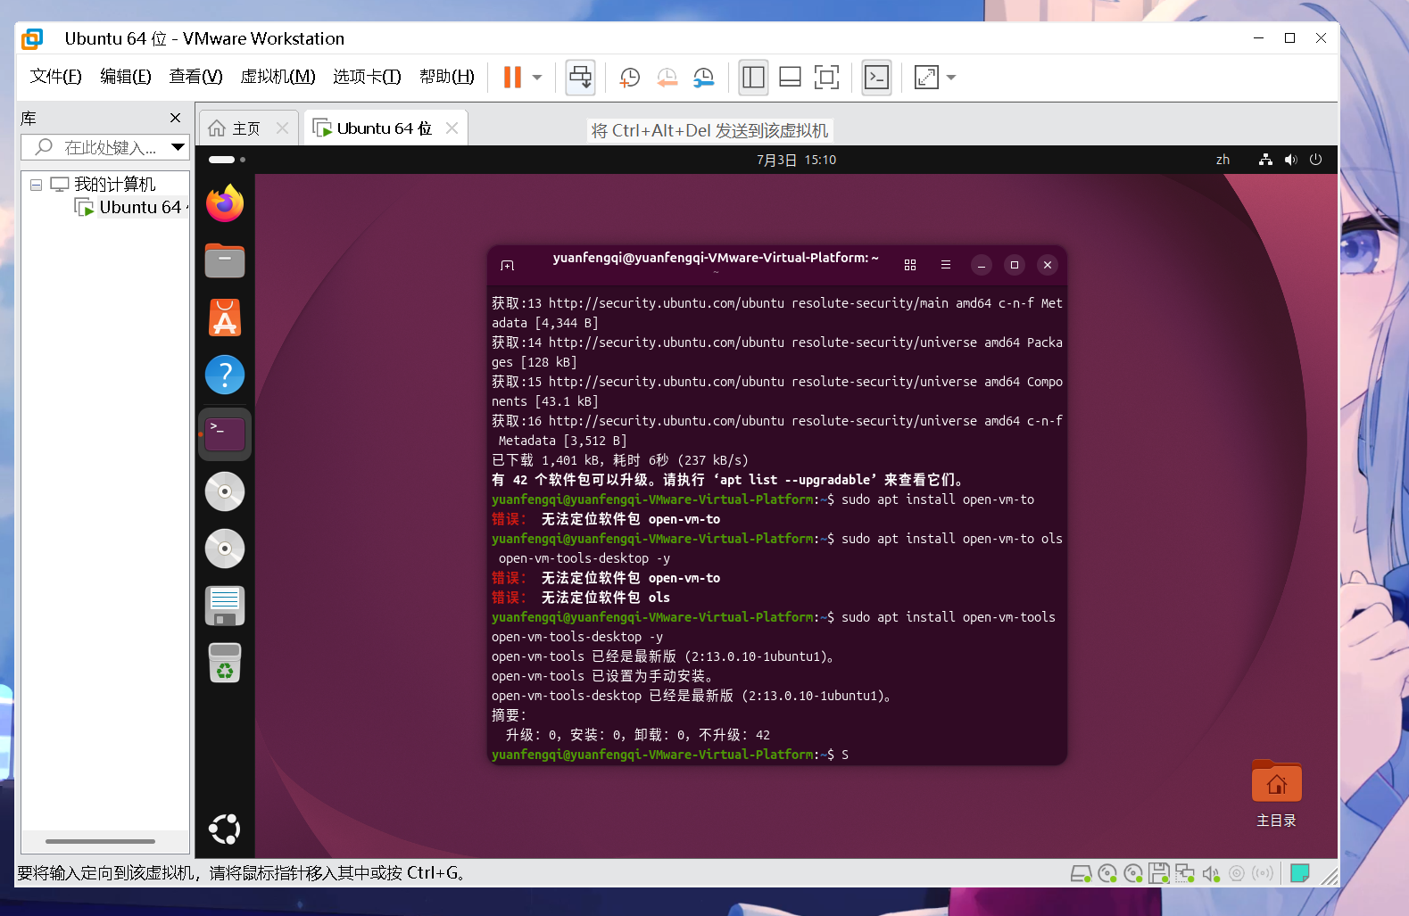This screenshot has width=1409, height=916.
Task: Open the Activities overview in top bar
Action: tap(227, 160)
